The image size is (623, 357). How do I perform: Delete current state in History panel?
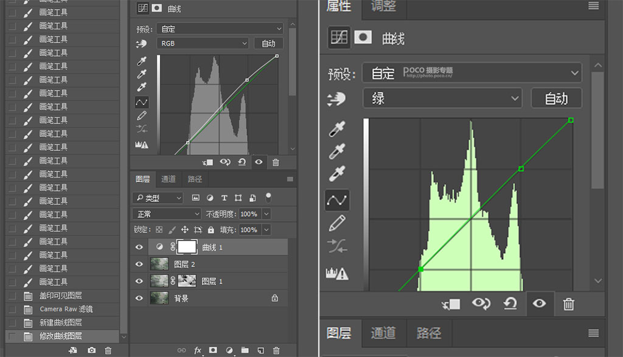(108, 350)
